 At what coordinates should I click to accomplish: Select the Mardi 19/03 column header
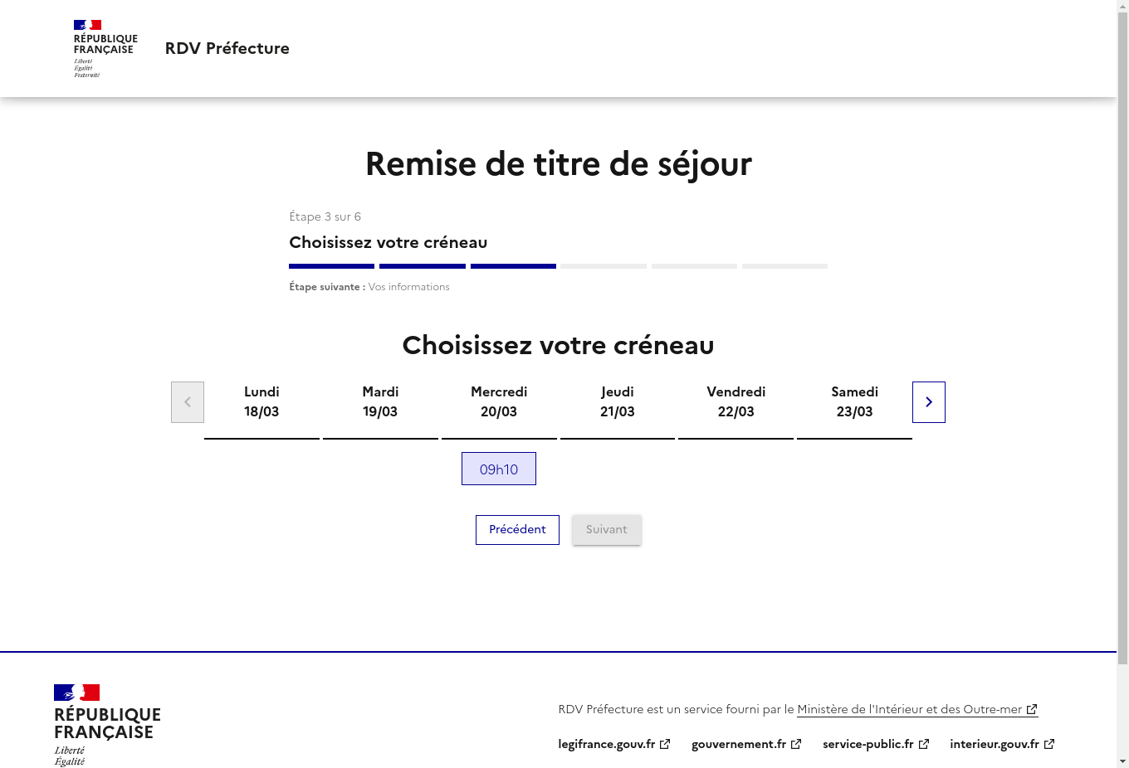click(380, 402)
